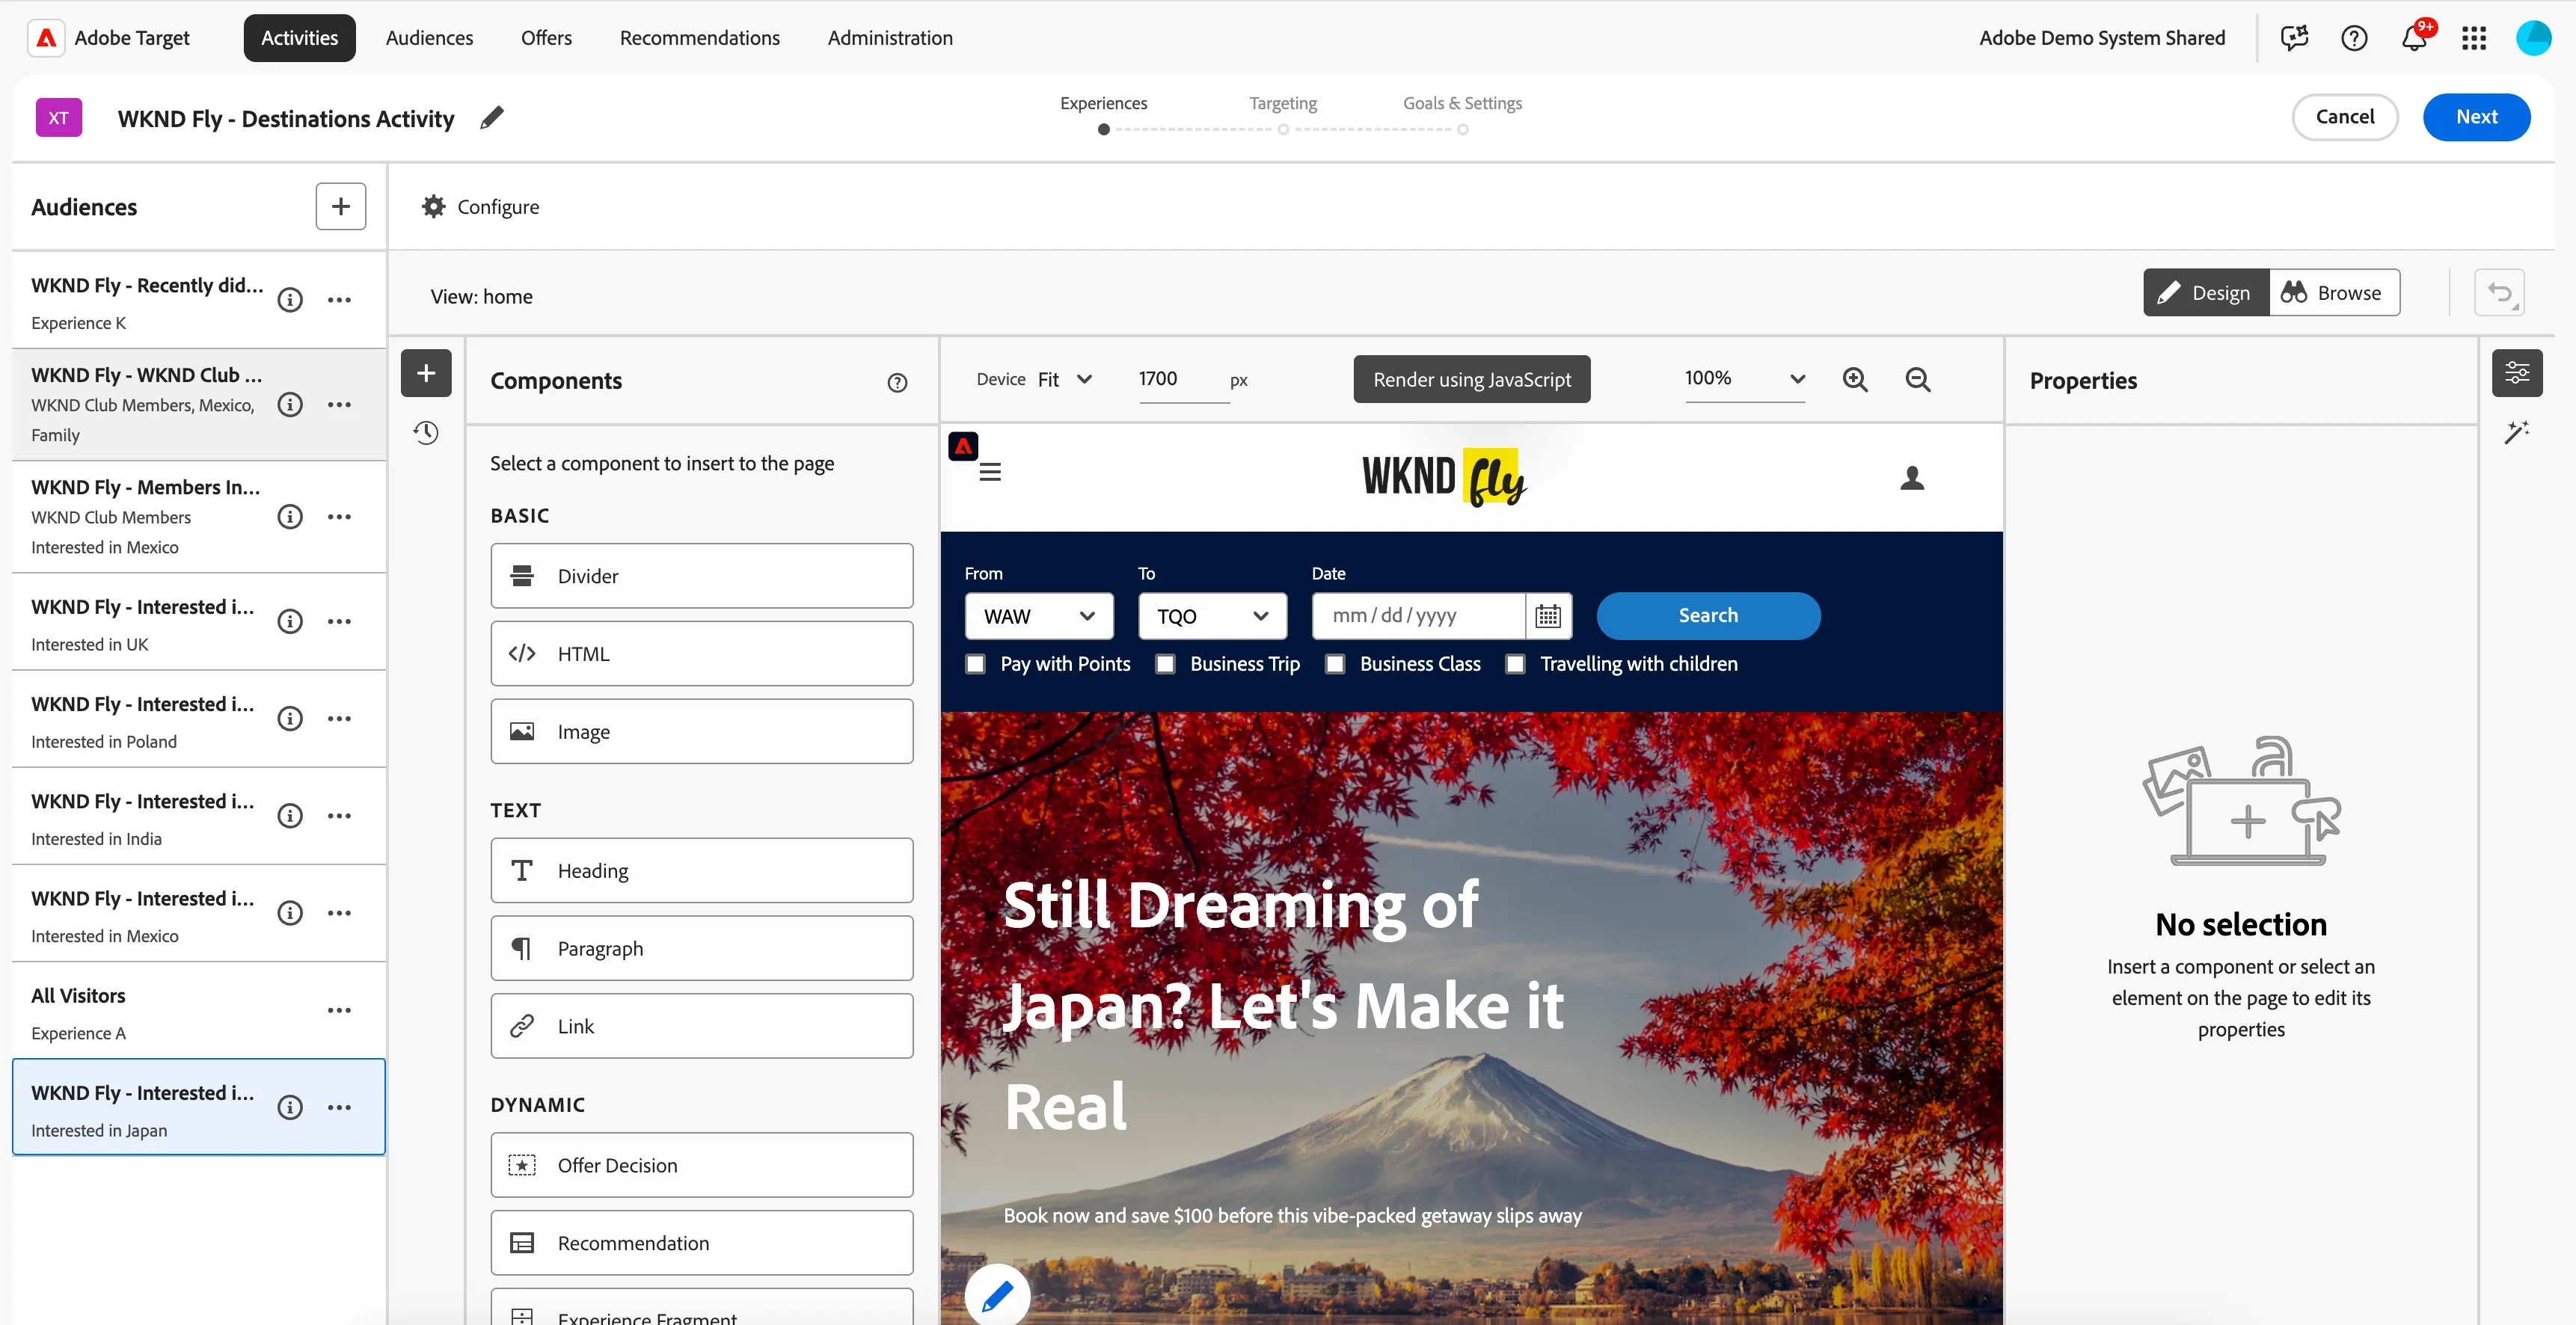
Task: Show info for Interested in Japan audience
Action: pyautogui.click(x=290, y=1107)
